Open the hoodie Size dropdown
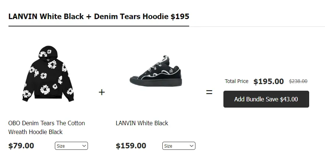 (x=71, y=146)
